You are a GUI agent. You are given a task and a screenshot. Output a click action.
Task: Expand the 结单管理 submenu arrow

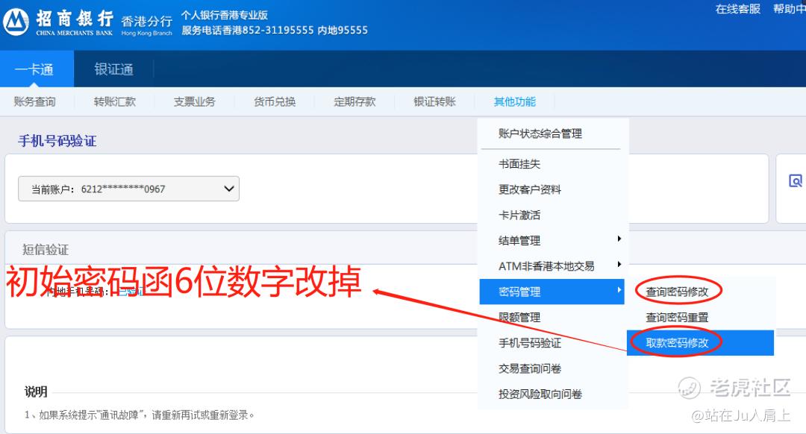[619, 239]
